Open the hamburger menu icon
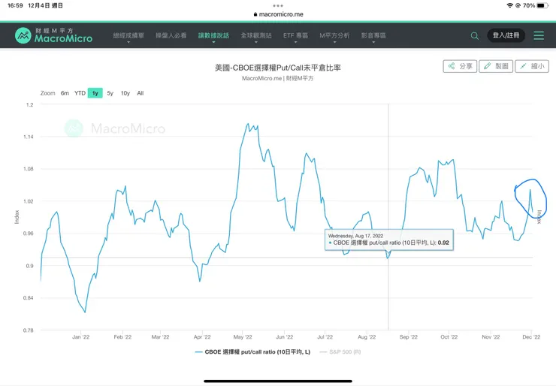 pos(539,35)
